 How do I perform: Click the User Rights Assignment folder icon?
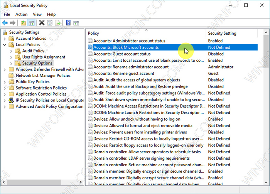tap(18, 57)
